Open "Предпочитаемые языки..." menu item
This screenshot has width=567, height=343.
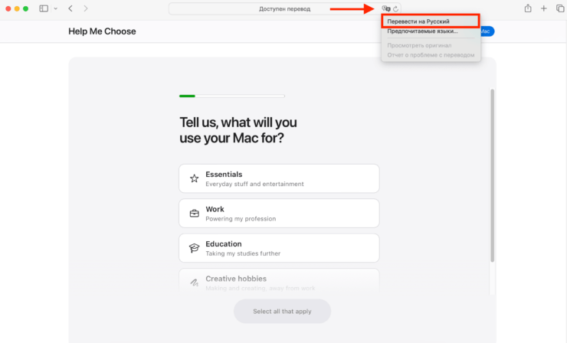pyautogui.click(x=423, y=31)
